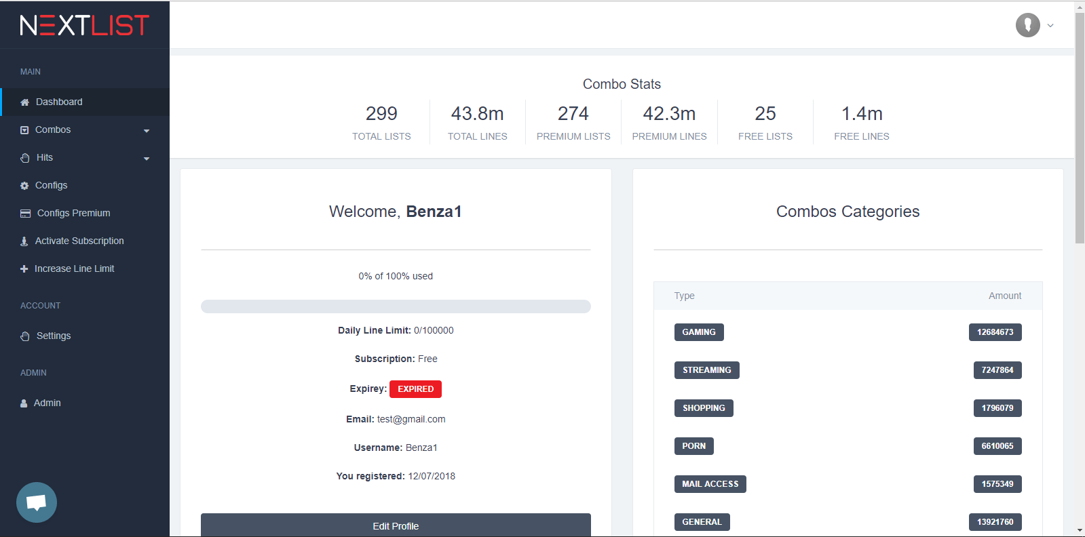Click the Combos checkbox icon in sidebar
Image resolution: width=1085 pixels, height=537 pixels.
tap(24, 130)
